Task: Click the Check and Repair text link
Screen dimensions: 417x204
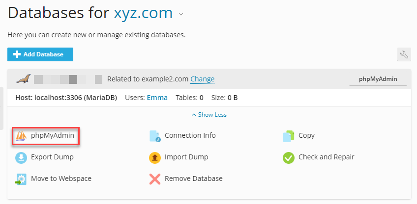Action: click(x=326, y=157)
